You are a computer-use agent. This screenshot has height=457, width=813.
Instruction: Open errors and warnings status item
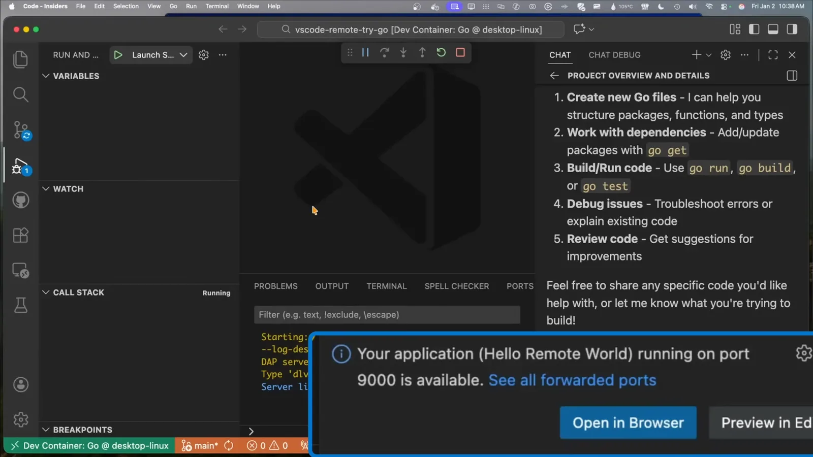267,445
